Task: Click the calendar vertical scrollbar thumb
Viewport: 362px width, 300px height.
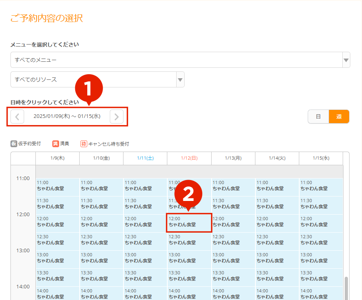Action: tap(346, 288)
